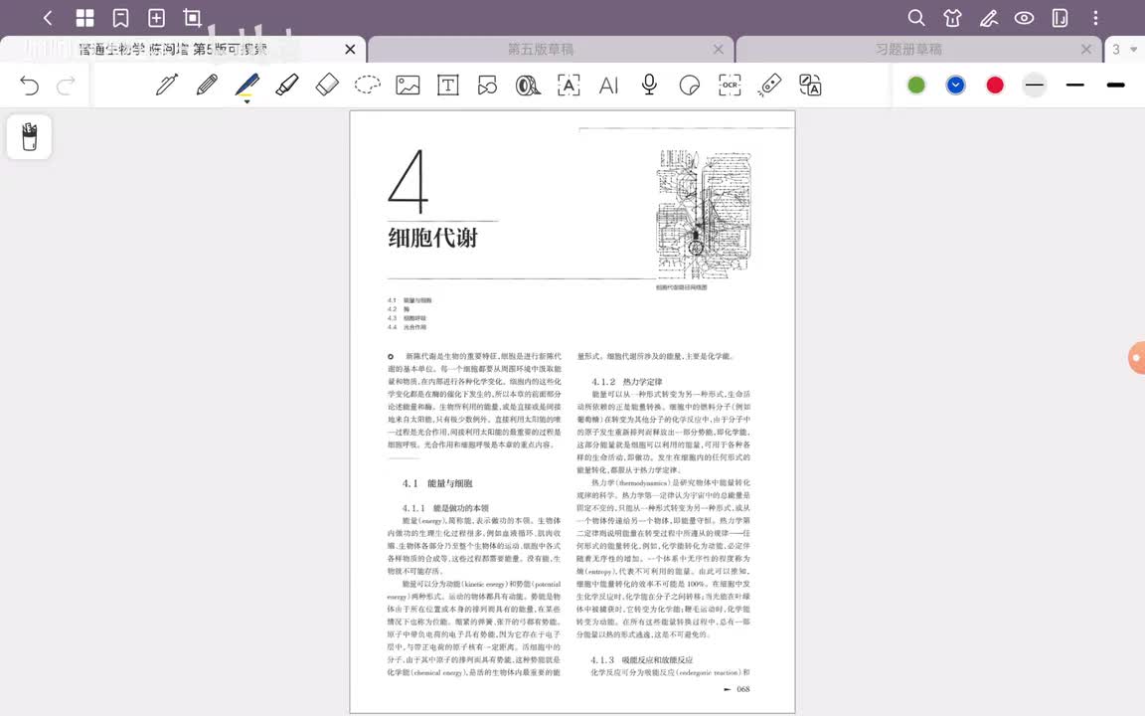This screenshot has height=716, width=1145.
Task: Select the active blue ballpoint pen tool
Action: coord(246,86)
